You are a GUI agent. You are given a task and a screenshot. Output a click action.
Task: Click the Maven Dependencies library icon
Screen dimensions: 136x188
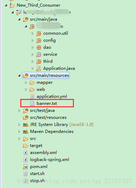(25, 132)
